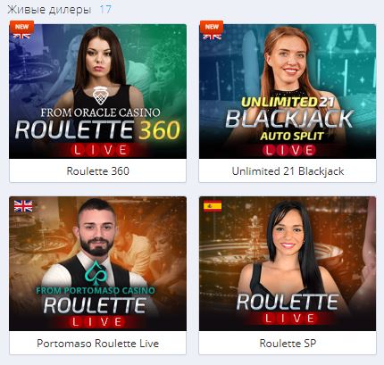This screenshot has height=365, width=384.
Task: Click the Portomaso Casino spade logo
Action: pos(96,273)
